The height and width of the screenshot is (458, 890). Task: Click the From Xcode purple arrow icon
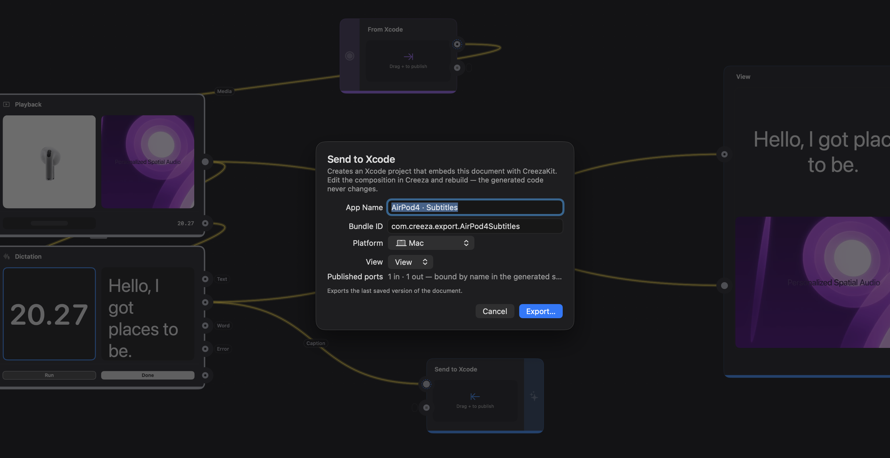point(409,56)
